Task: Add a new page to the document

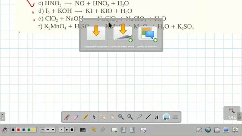Action: click(114, 130)
